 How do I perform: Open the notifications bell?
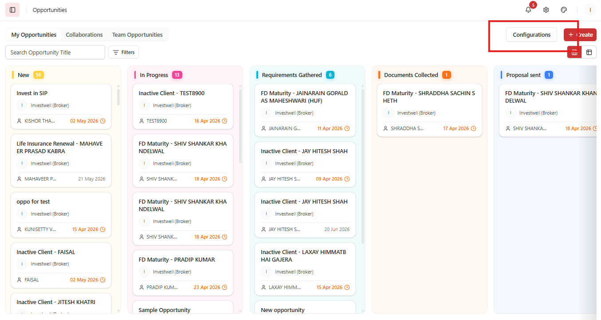click(528, 10)
